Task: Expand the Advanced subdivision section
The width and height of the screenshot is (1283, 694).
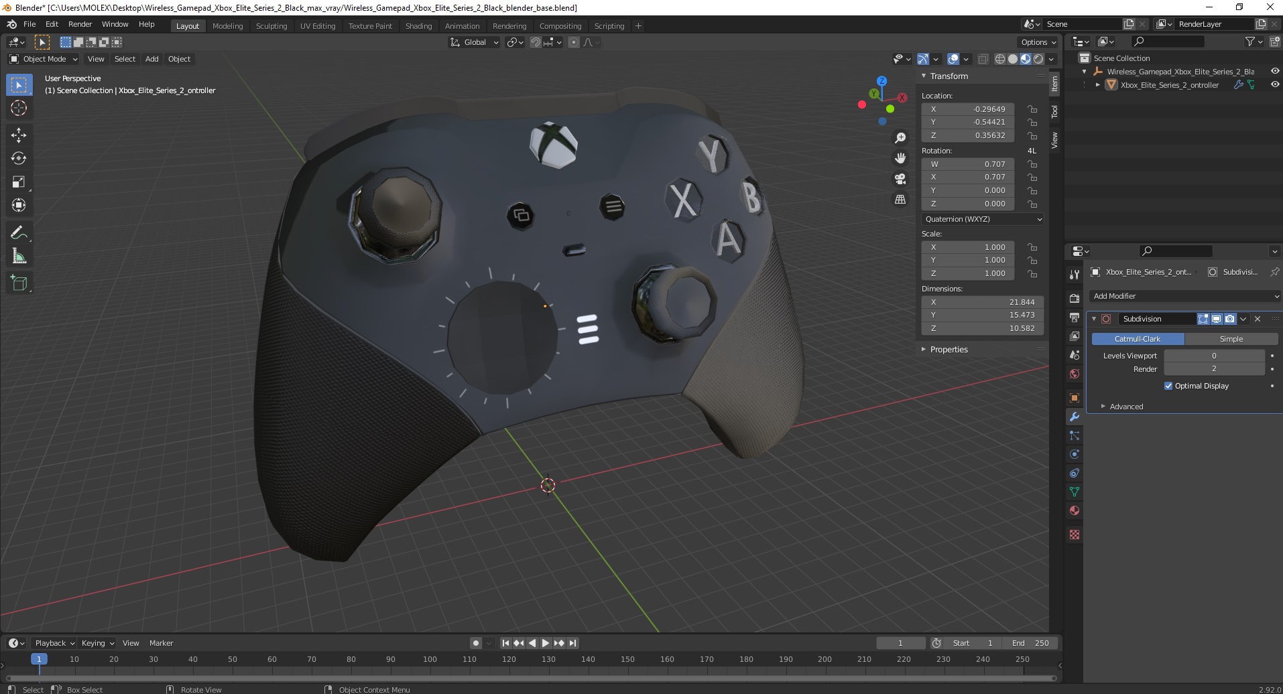Action: [1126, 407]
